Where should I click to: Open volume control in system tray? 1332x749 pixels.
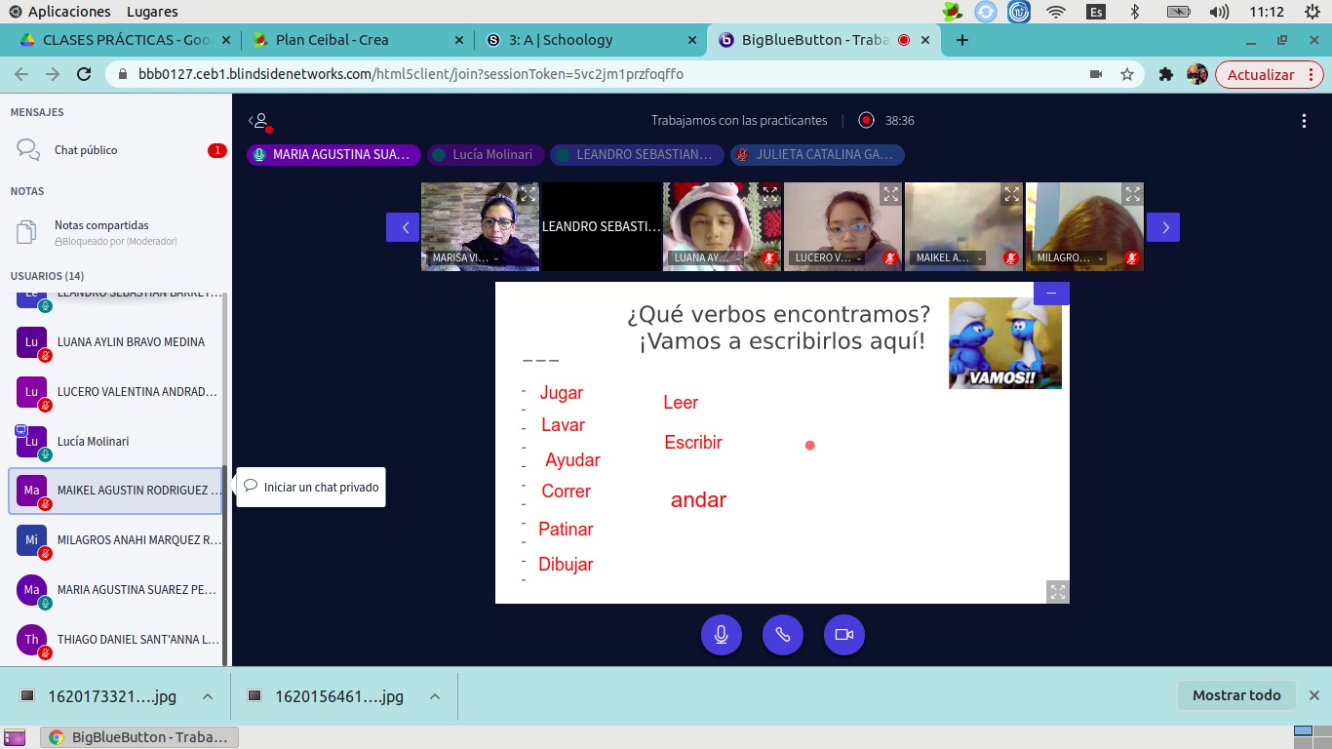click(1219, 12)
